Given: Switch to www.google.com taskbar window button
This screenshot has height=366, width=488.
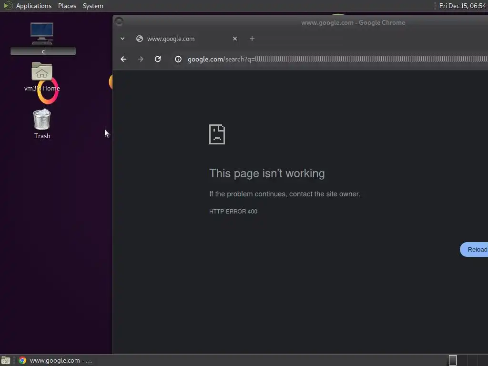Looking at the screenshot, I should (55, 360).
